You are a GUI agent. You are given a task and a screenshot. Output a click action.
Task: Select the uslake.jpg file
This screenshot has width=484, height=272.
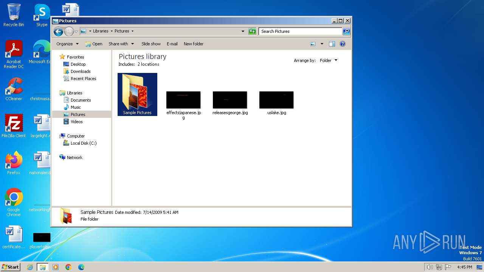coord(276,103)
